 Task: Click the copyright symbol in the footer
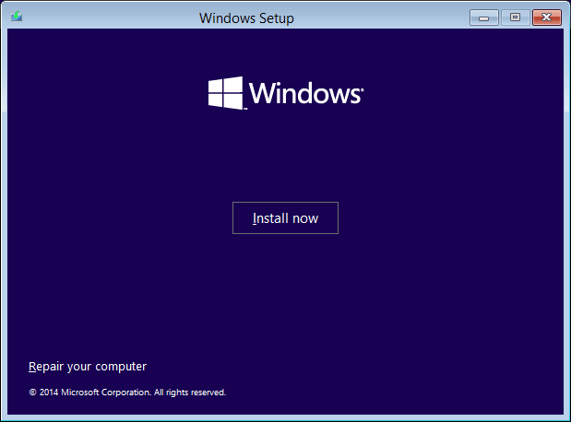coord(32,393)
